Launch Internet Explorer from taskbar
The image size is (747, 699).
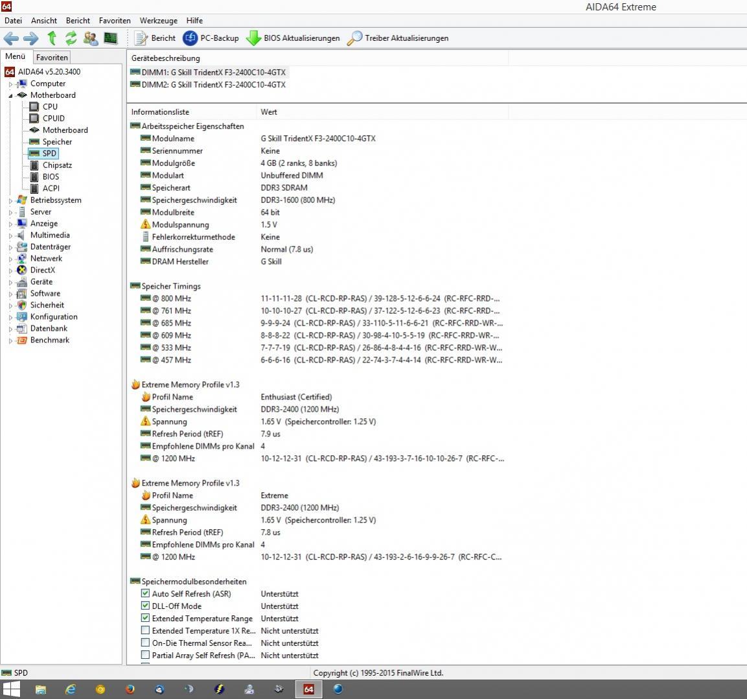click(71, 689)
